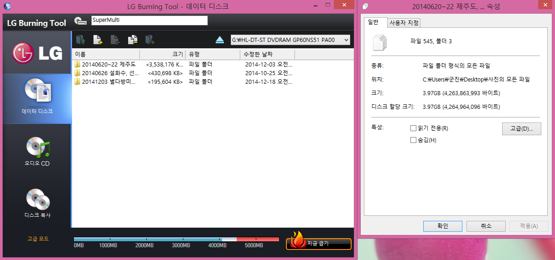The width and height of the screenshot is (555, 260).
Task: Sort by the 크기 column header
Action: click(163, 55)
